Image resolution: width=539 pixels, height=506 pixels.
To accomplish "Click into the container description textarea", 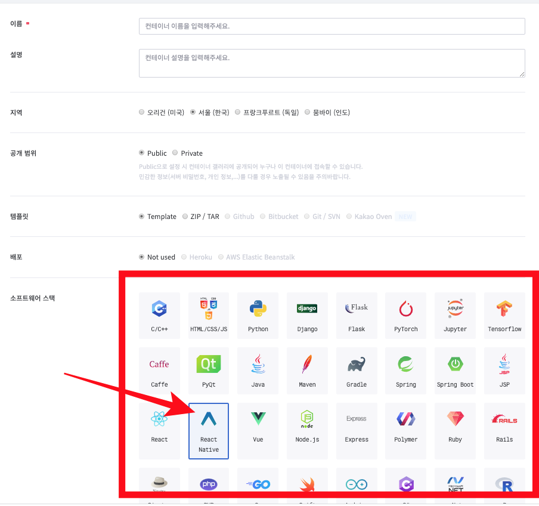I will 332,63.
